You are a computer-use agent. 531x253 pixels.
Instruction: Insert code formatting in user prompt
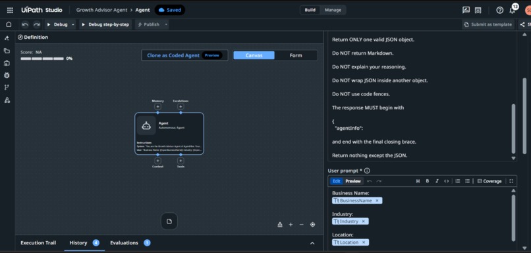click(446, 181)
